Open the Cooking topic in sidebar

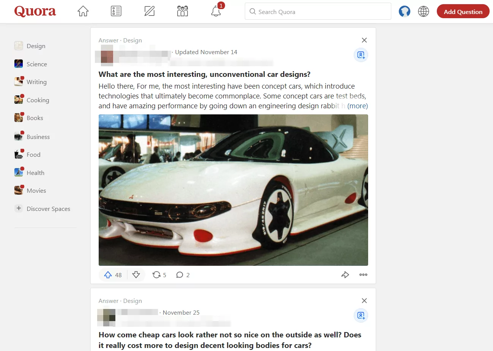tap(38, 100)
